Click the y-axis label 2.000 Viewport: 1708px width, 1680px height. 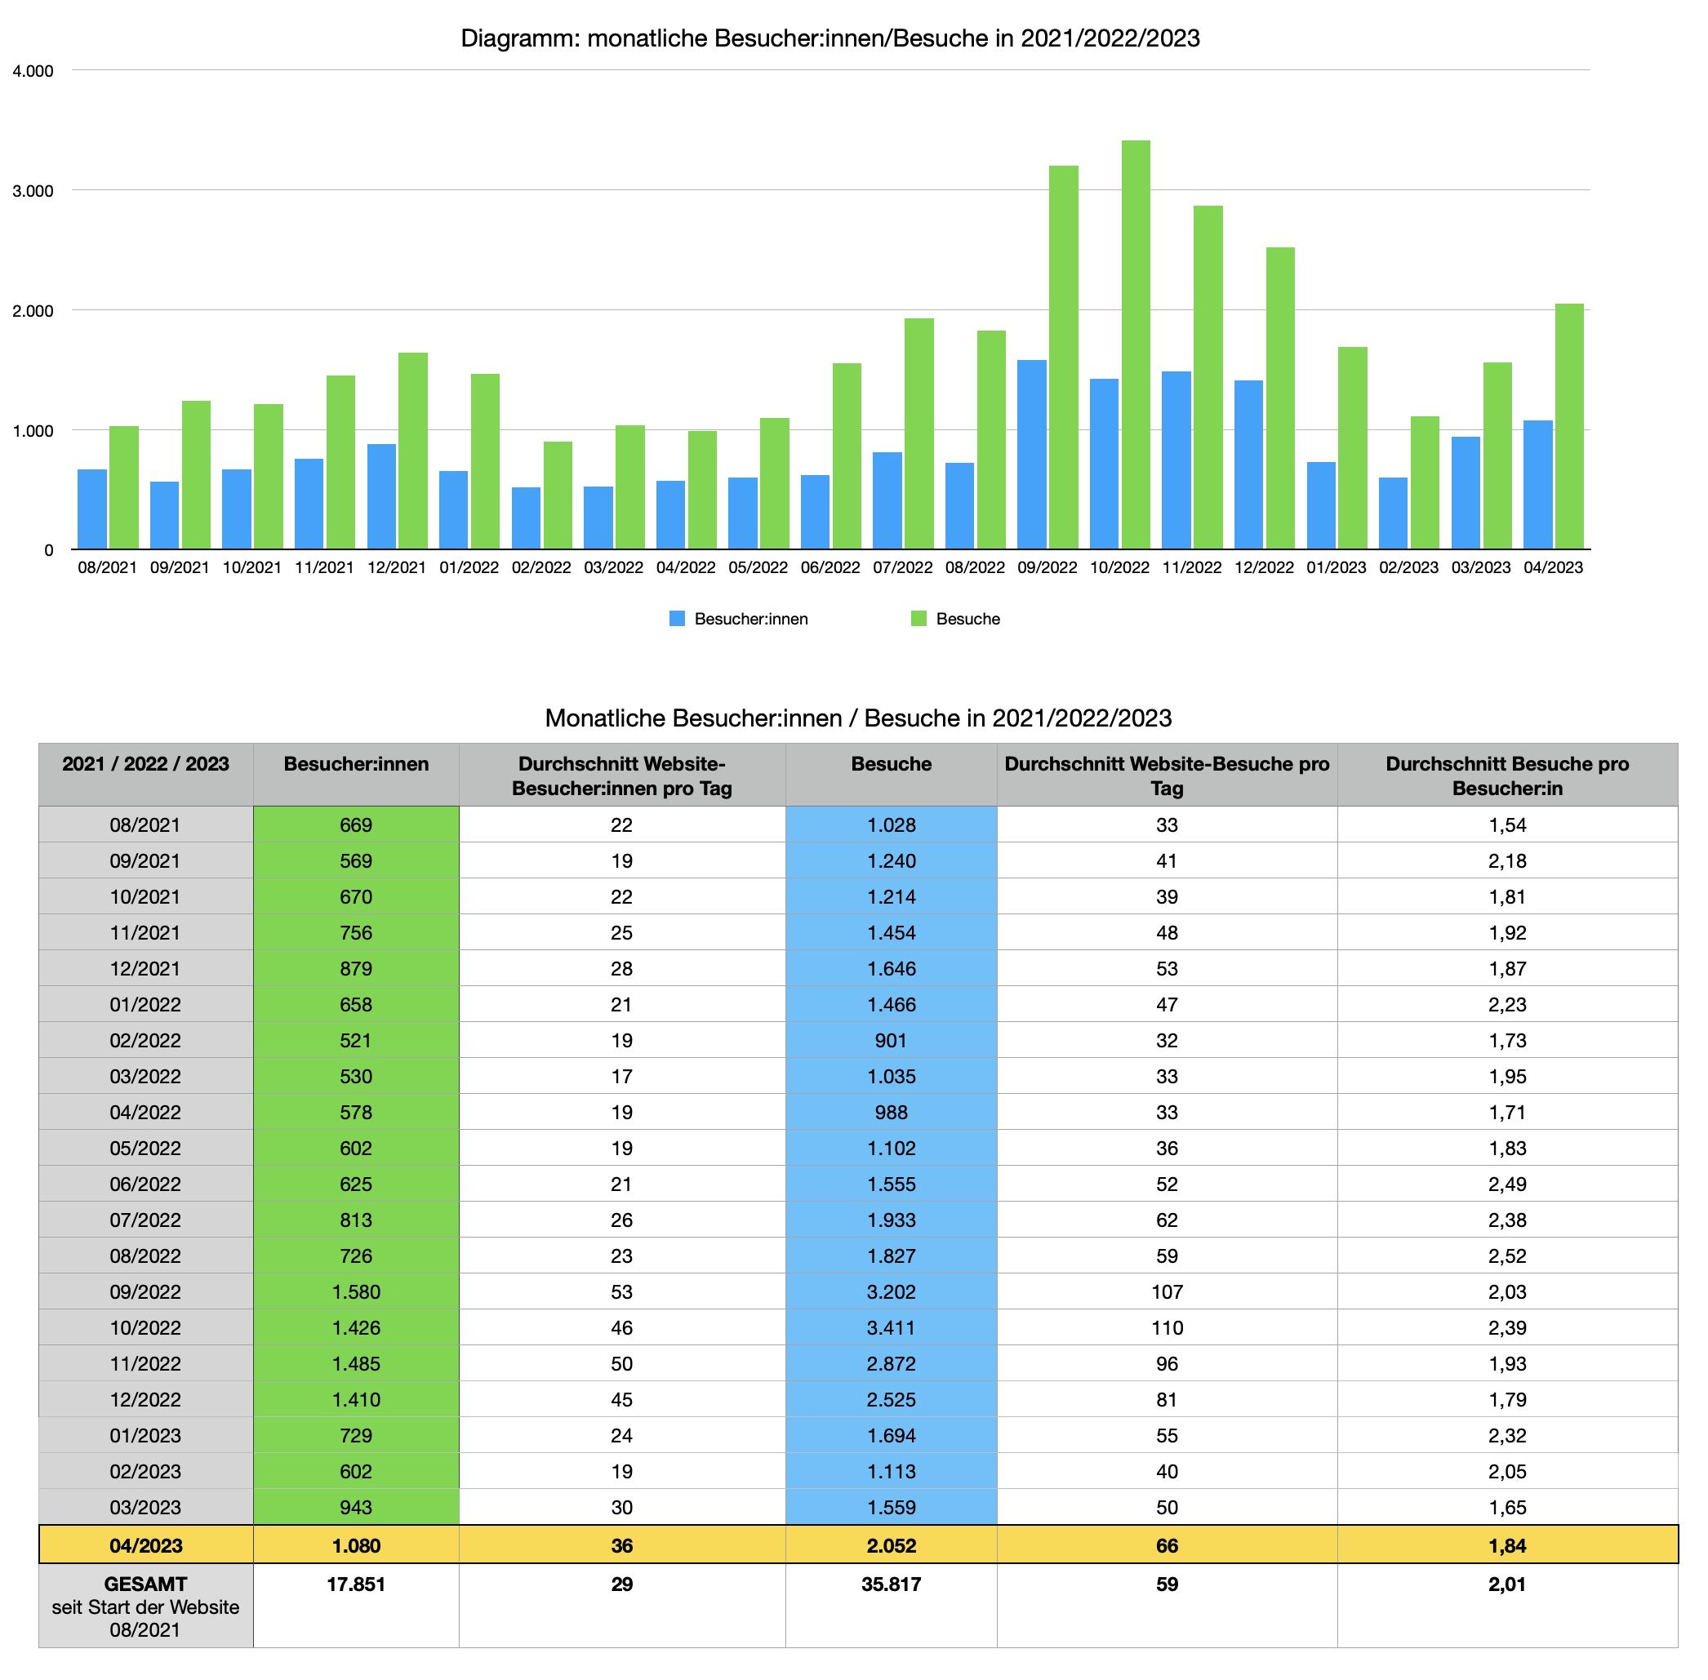click(33, 312)
